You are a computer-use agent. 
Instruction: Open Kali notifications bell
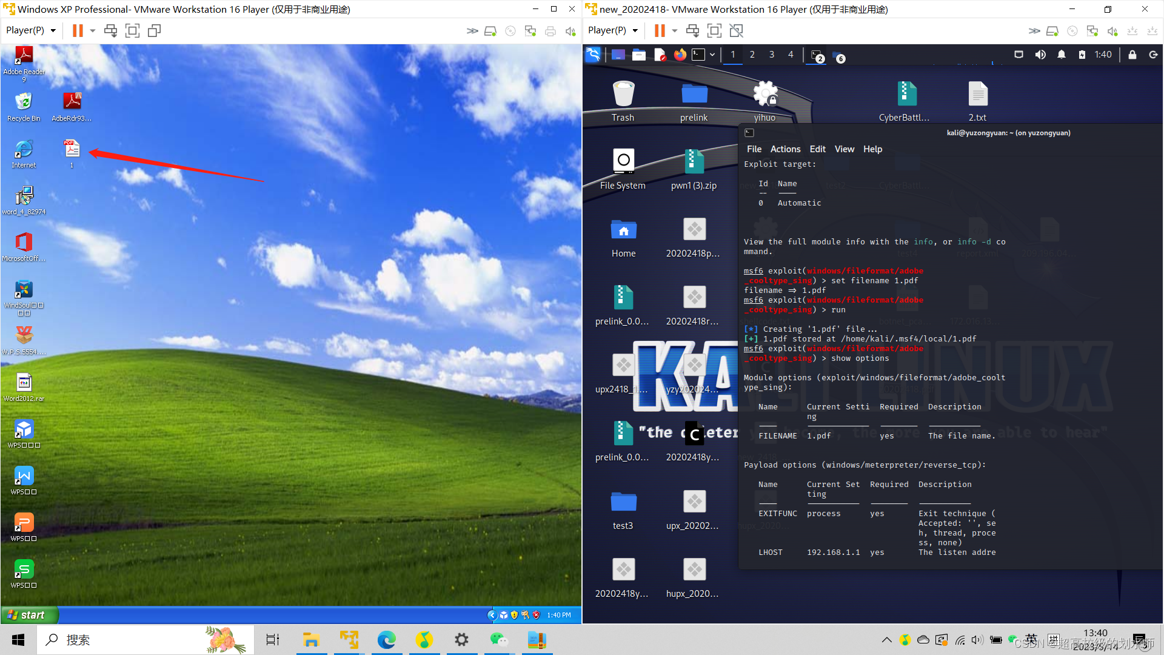click(x=1062, y=55)
